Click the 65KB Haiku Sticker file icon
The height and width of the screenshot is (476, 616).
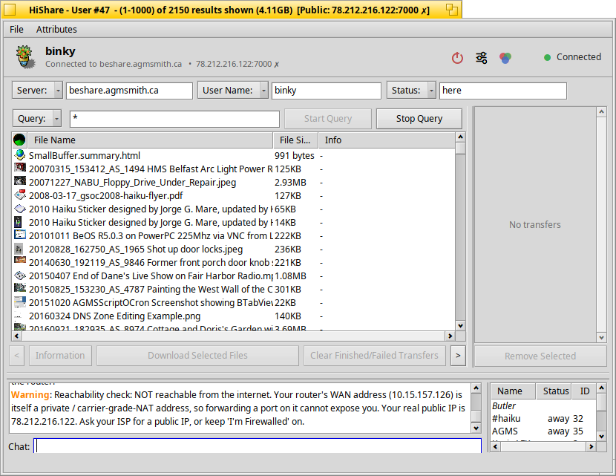coord(19,209)
